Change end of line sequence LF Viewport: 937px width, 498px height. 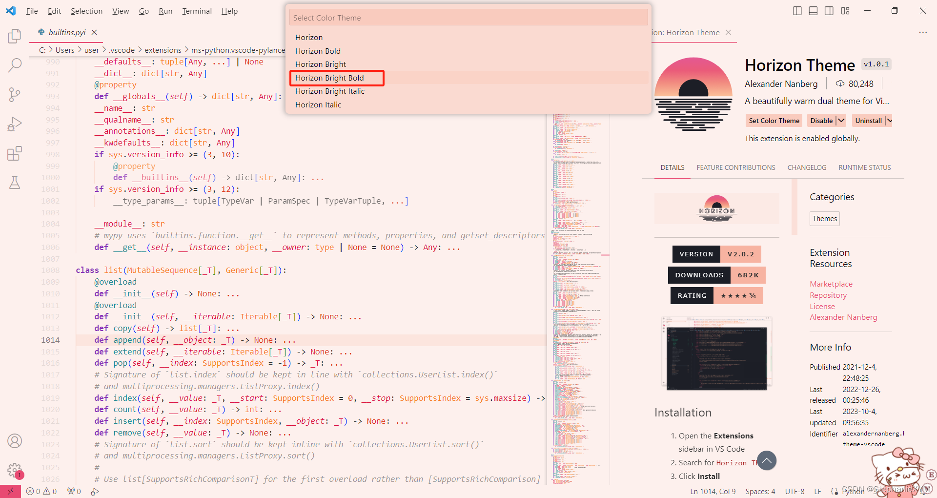point(817,491)
